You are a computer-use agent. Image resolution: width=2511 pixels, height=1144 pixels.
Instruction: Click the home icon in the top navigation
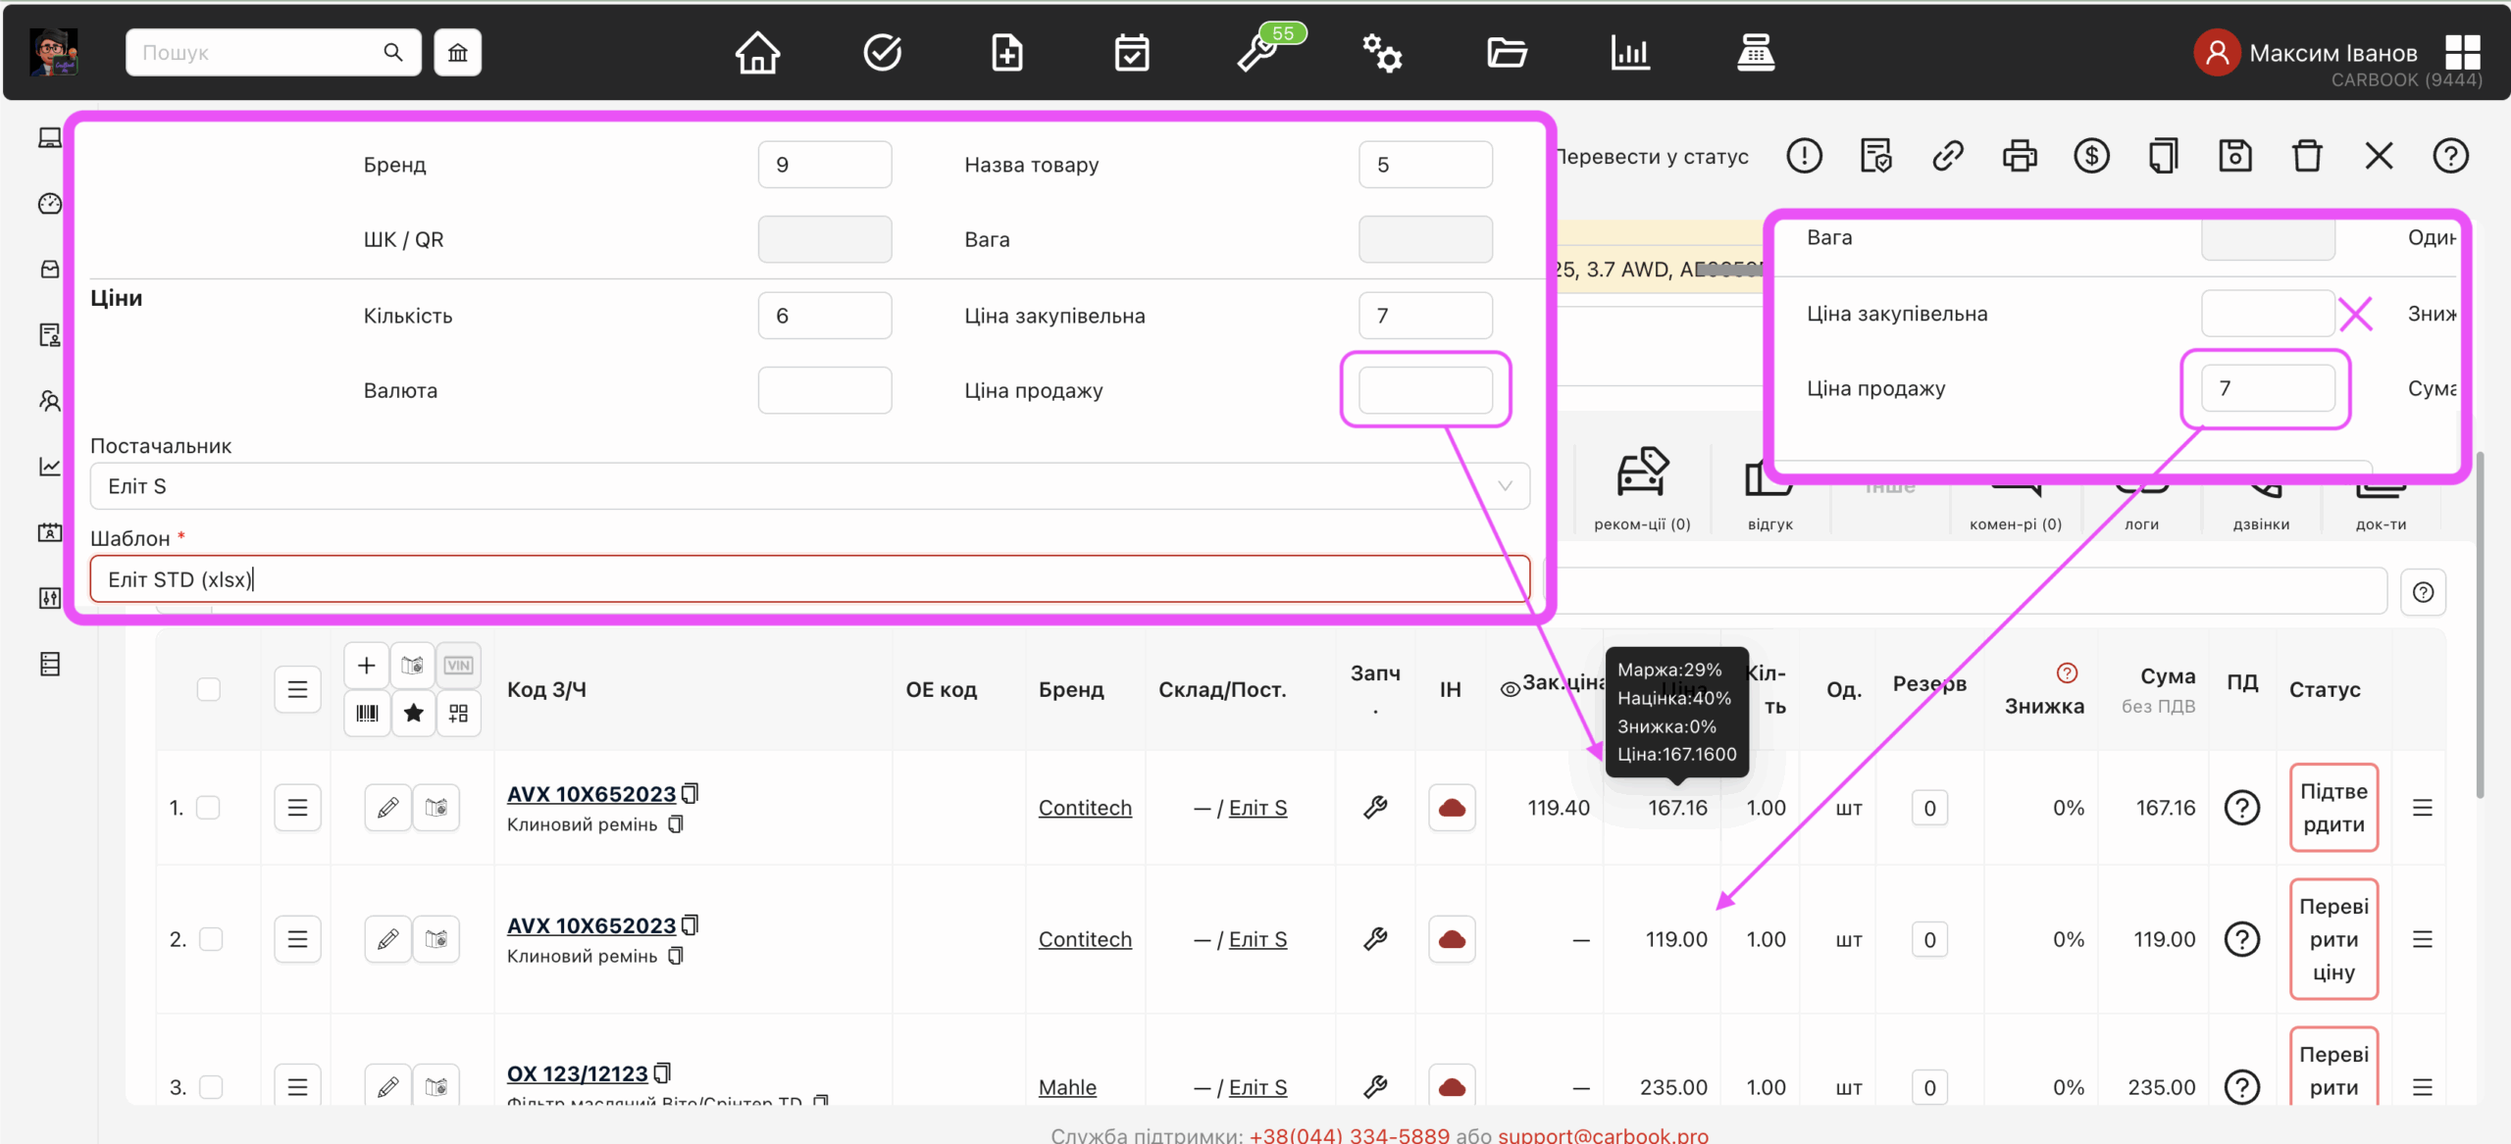pos(757,53)
